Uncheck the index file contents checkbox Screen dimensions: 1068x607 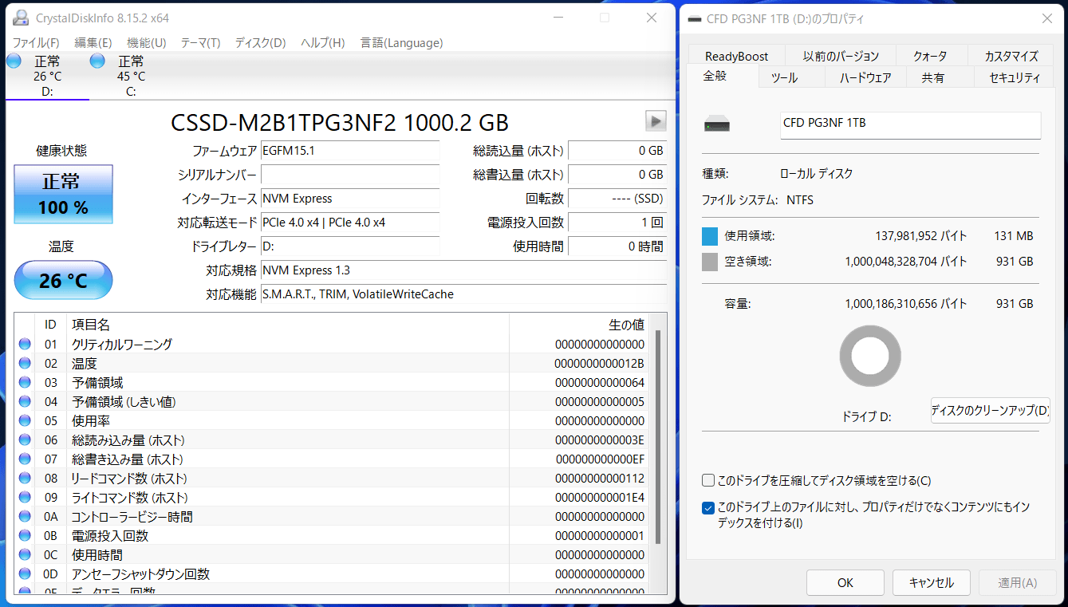click(708, 507)
